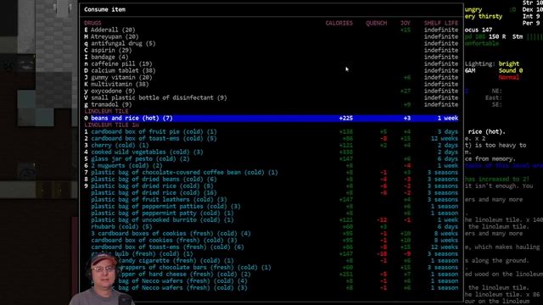Choose caffeine pill (19)
The image size is (543, 305).
121,64
